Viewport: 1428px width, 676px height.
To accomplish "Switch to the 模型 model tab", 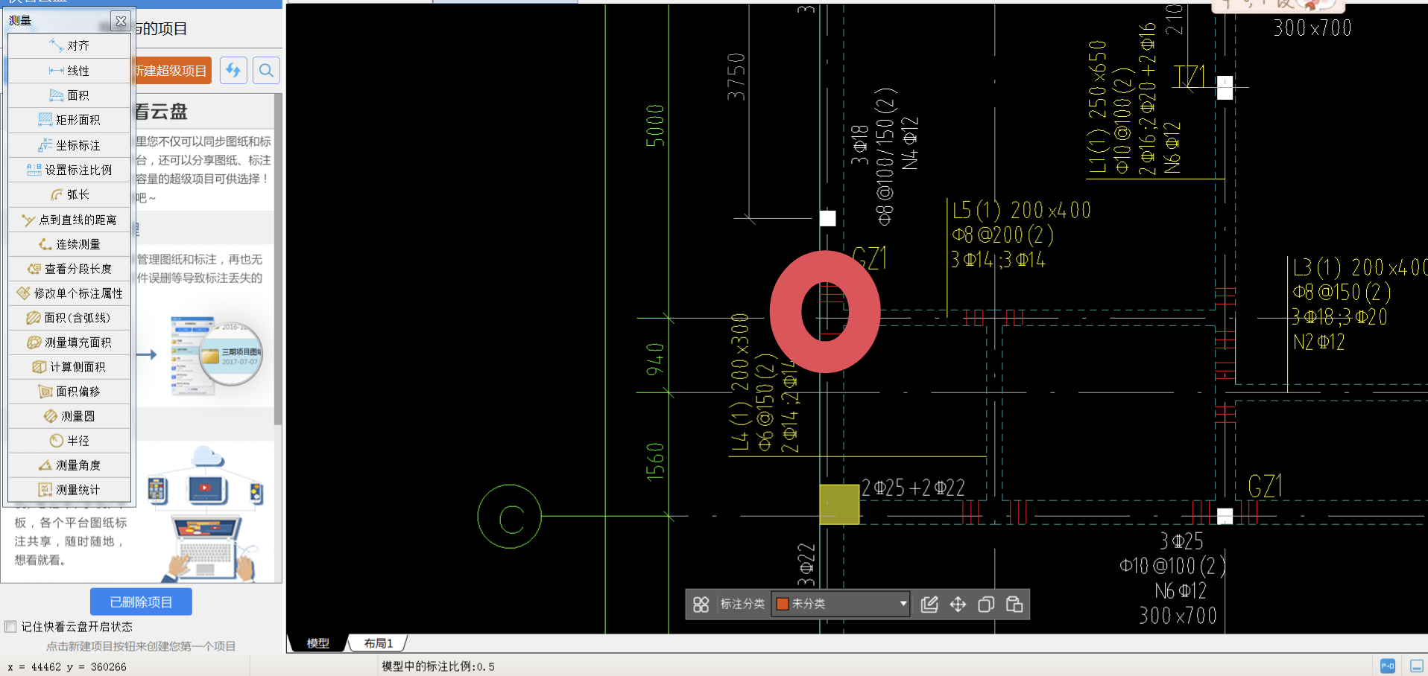I will pos(318,643).
